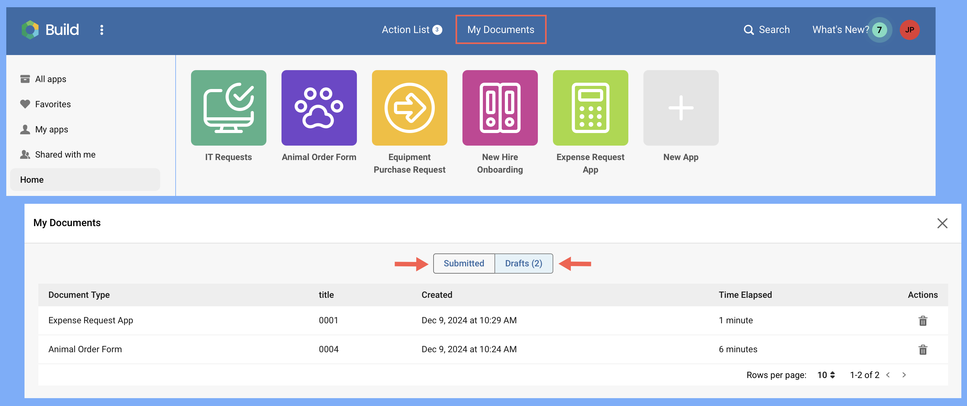
Task: Open My Documents from the top bar
Action: click(x=501, y=29)
